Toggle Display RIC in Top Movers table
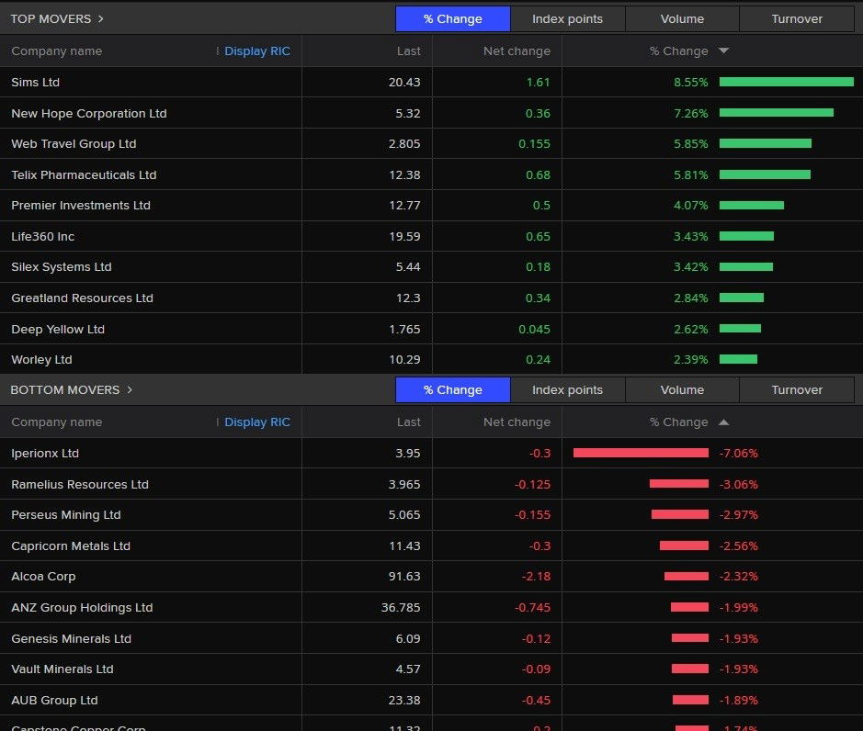Image resolution: width=863 pixels, height=731 pixels. [x=256, y=51]
